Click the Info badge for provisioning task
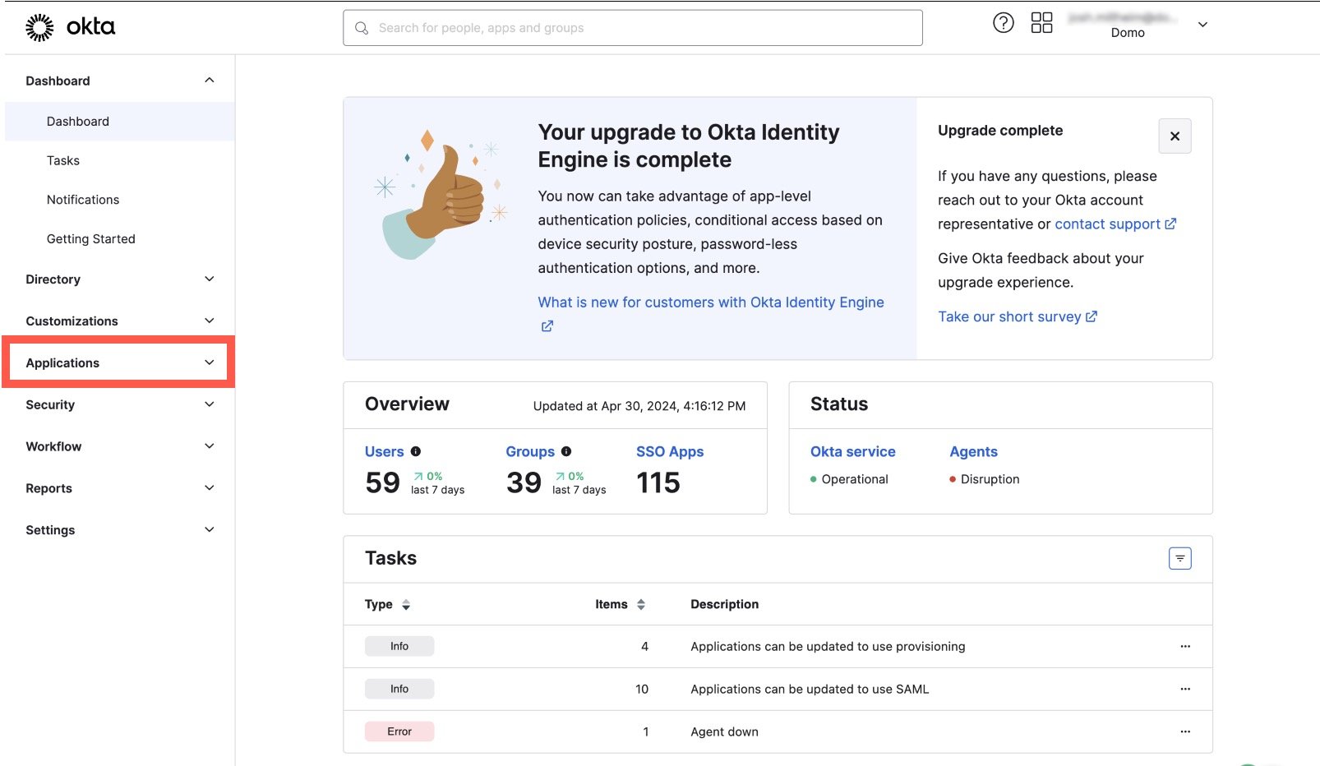The width and height of the screenshot is (1320, 766). [399, 647]
